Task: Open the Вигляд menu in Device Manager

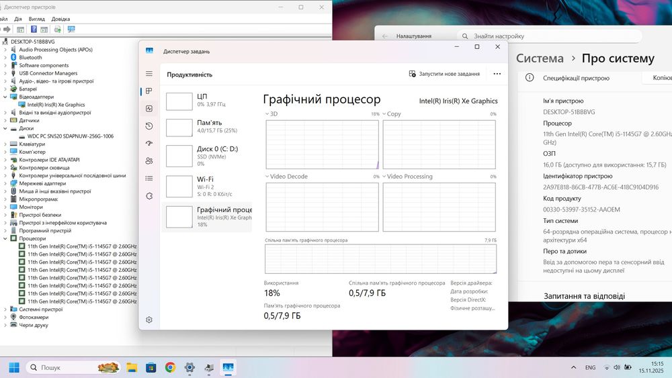Action: click(36, 19)
